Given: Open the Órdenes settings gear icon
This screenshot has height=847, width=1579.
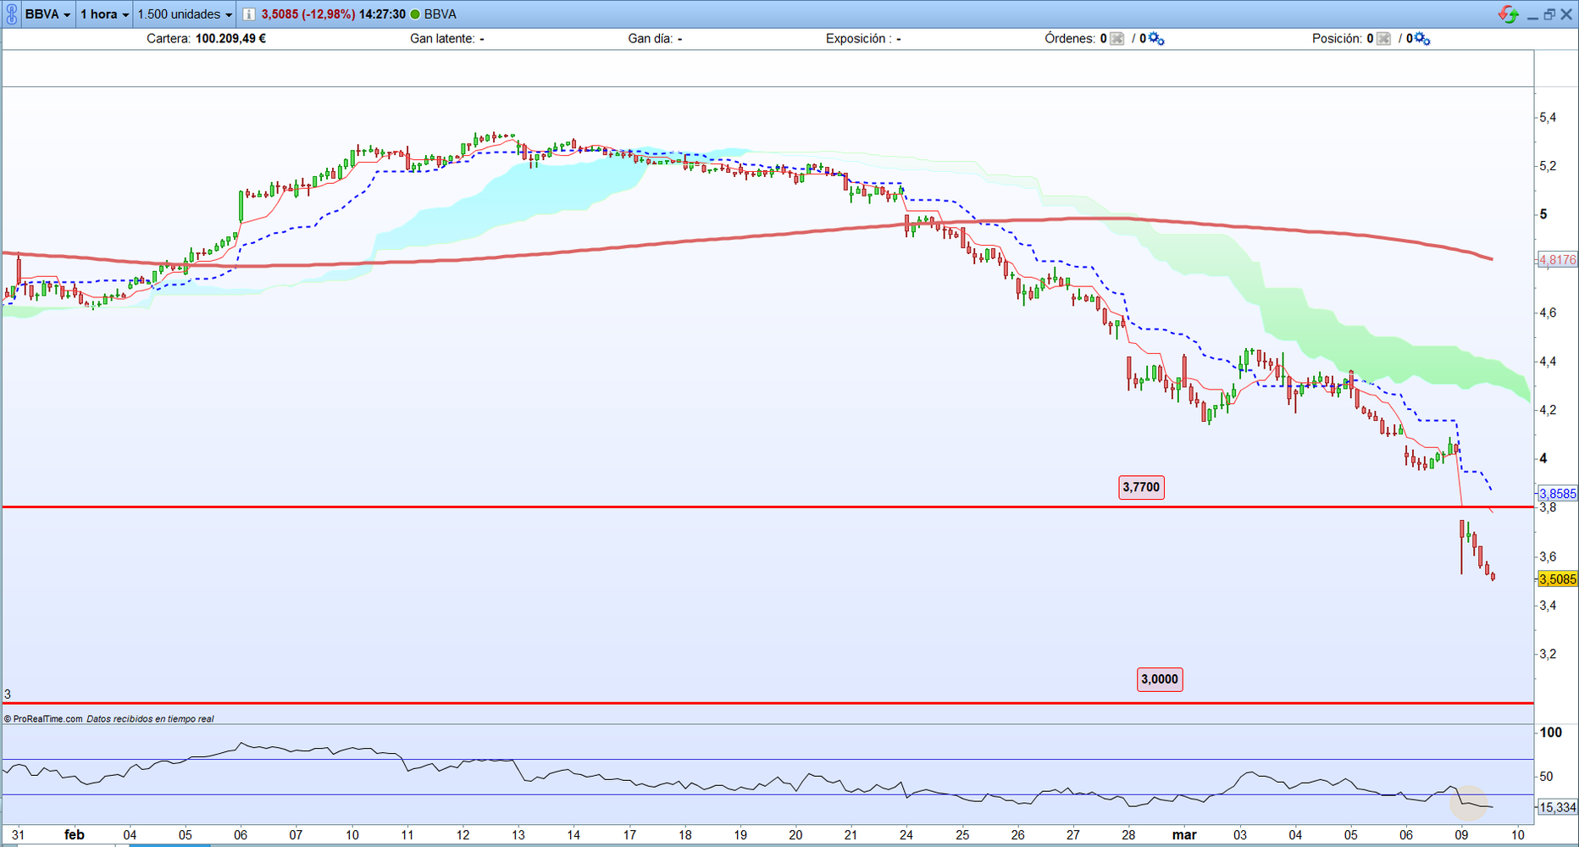Looking at the screenshot, I should tap(1156, 39).
